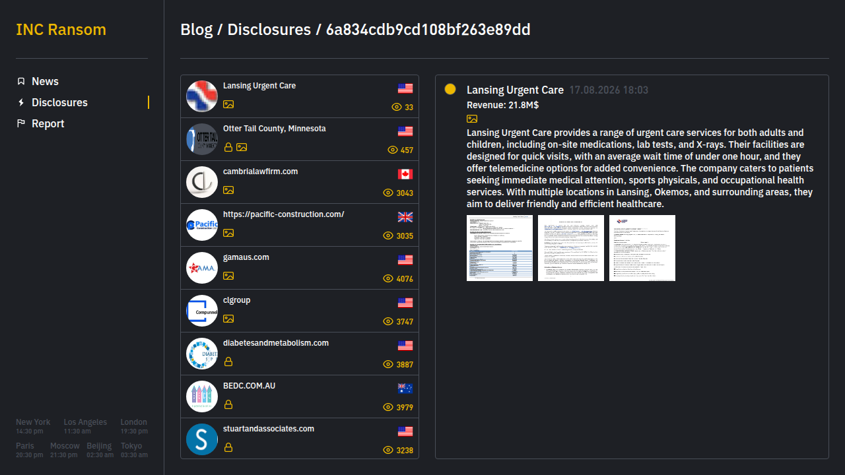Click the lock icon under stuartandassociates.com
The image size is (845, 475).
(x=228, y=447)
